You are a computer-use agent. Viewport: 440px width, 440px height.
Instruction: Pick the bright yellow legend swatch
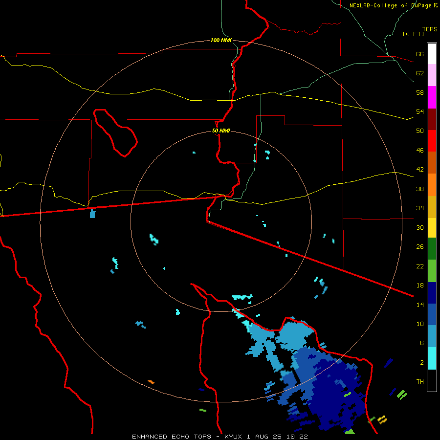432,228
